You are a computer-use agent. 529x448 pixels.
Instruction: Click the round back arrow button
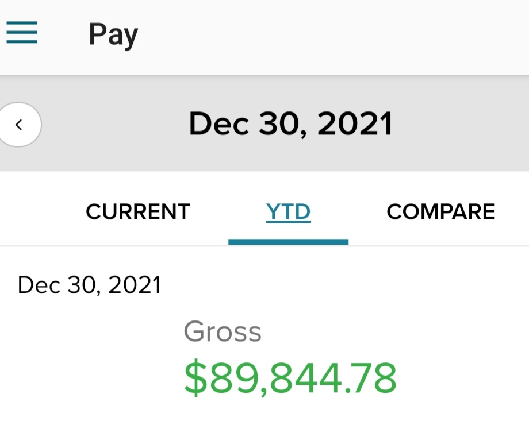pyautogui.click(x=19, y=125)
